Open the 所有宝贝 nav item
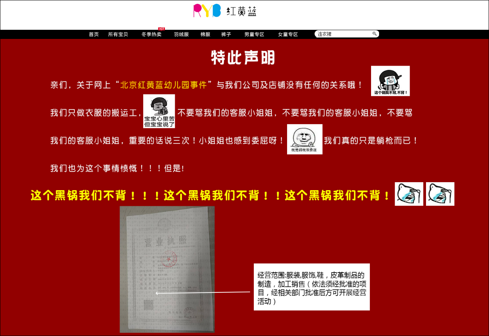489x336 pixels. click(x=118, y=34)
